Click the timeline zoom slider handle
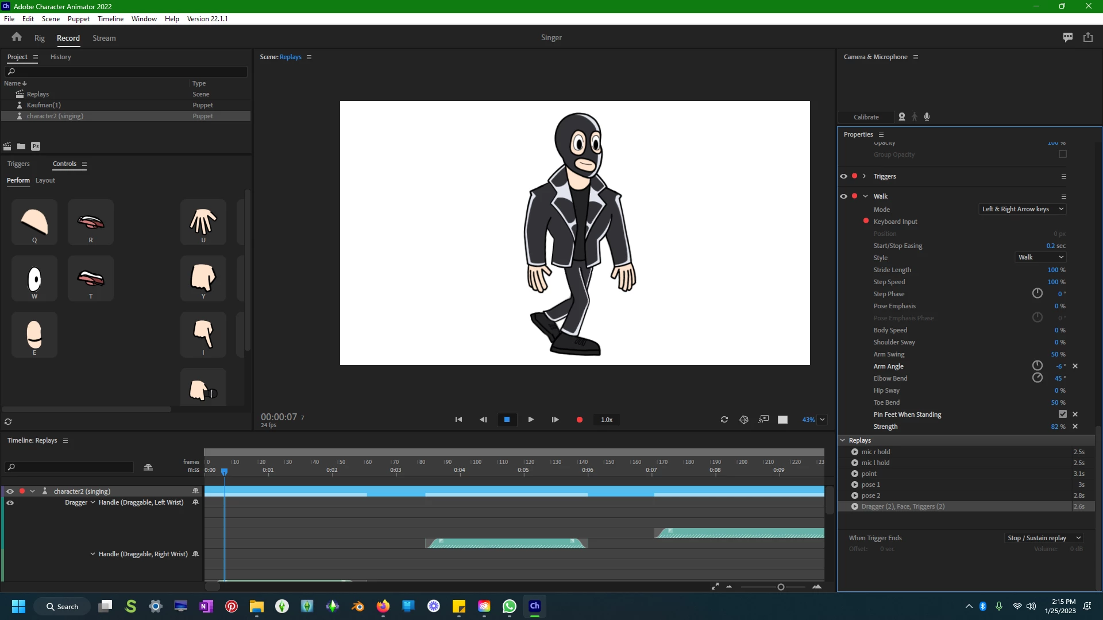Viewport: 1103px width, 620px height. pyautogui.click(x=781, y=587)
